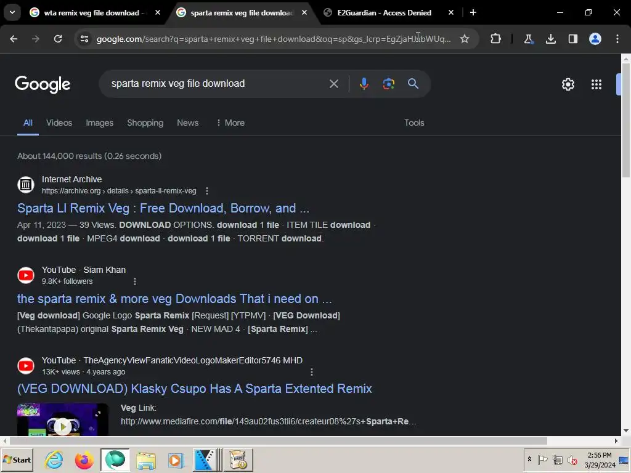Viewport: 631px width, 473px height.
Task: Select the News search filter
Action: pos(187,123)
